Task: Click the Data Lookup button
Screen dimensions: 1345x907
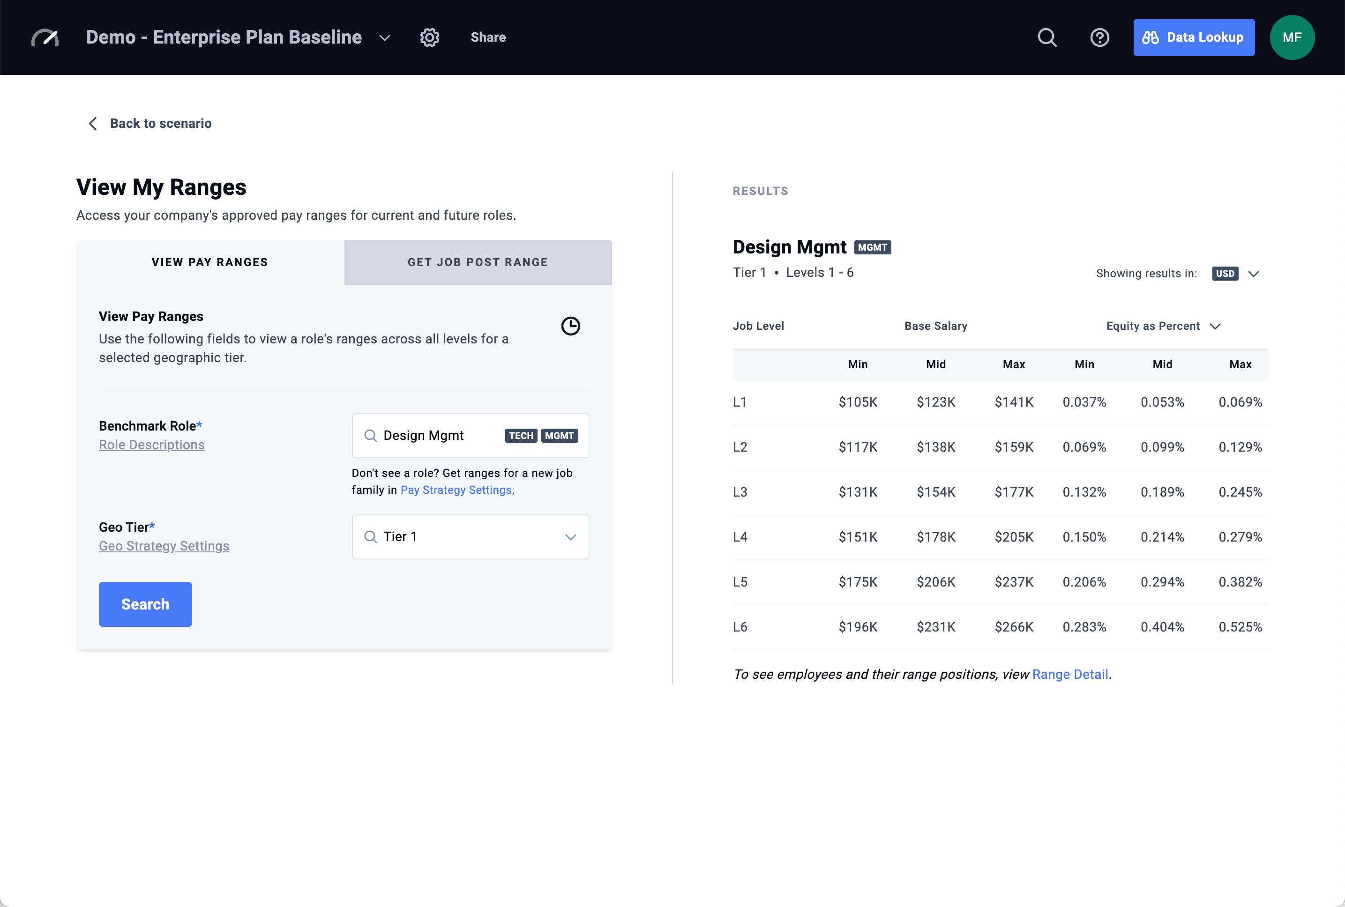Action: coord(1194,37)
